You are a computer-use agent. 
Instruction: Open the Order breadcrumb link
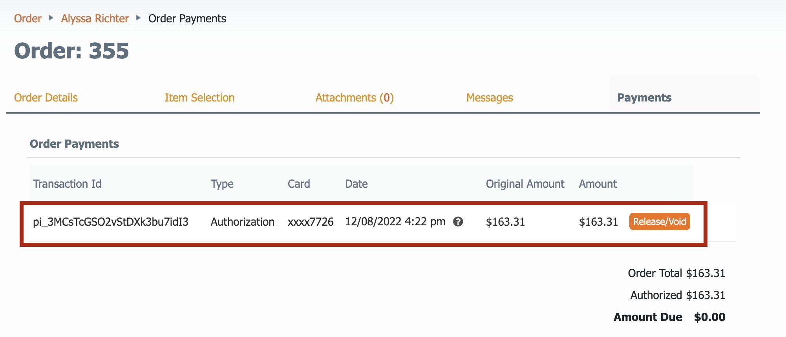tap(28, 18)
